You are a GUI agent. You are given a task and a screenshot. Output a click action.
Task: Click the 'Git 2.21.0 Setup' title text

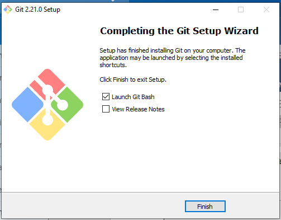tap(37, 10)
